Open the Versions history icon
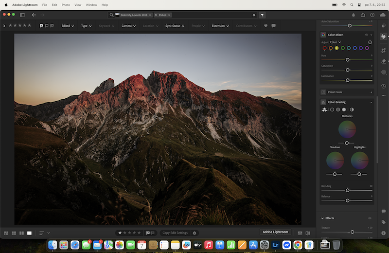Screen dimensions: 389x253 coord(384,86)
